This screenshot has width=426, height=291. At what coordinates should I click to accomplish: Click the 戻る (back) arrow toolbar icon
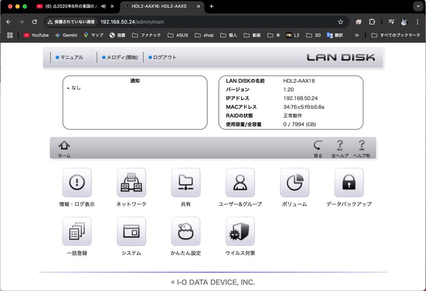[318, 146]
